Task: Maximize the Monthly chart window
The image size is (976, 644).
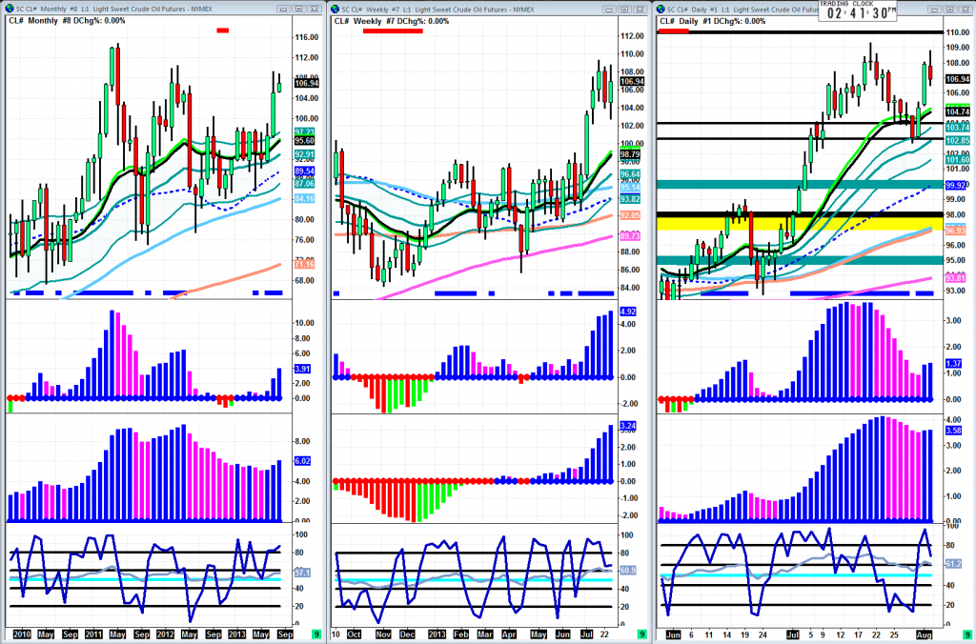Action: tap(301, 8)
